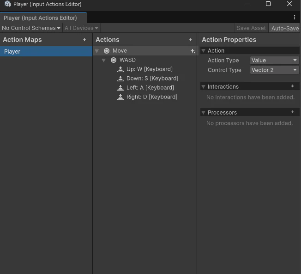This screenshot has height=274, width=301.
Task: Select the Player (Input Actions Editor) tab
Action: point(43,18)
